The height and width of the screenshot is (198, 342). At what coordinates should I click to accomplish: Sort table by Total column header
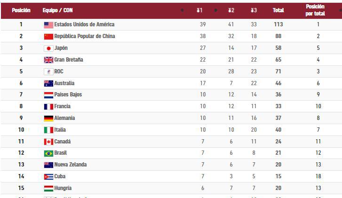278,10
